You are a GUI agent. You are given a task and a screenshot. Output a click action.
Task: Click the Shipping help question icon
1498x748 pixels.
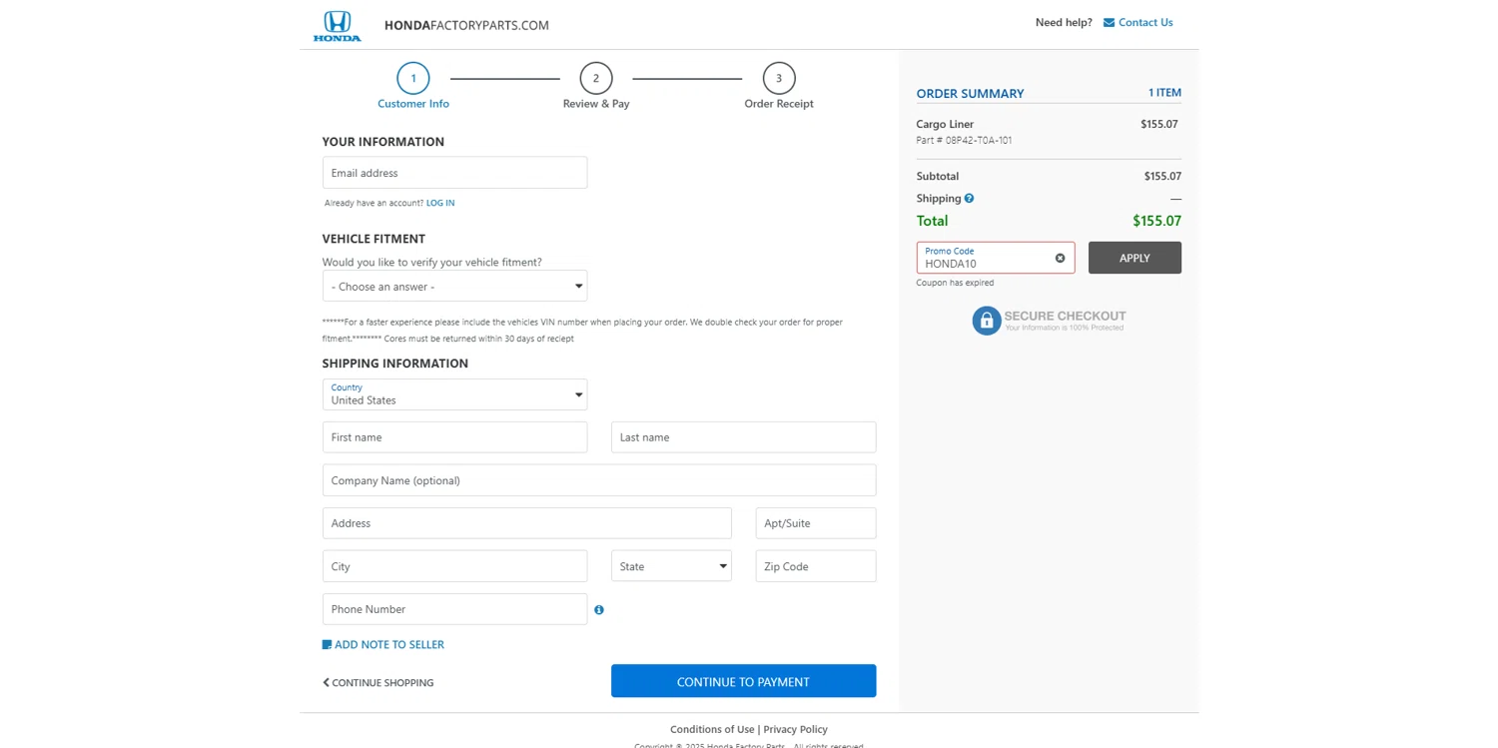tap(969, 199)
